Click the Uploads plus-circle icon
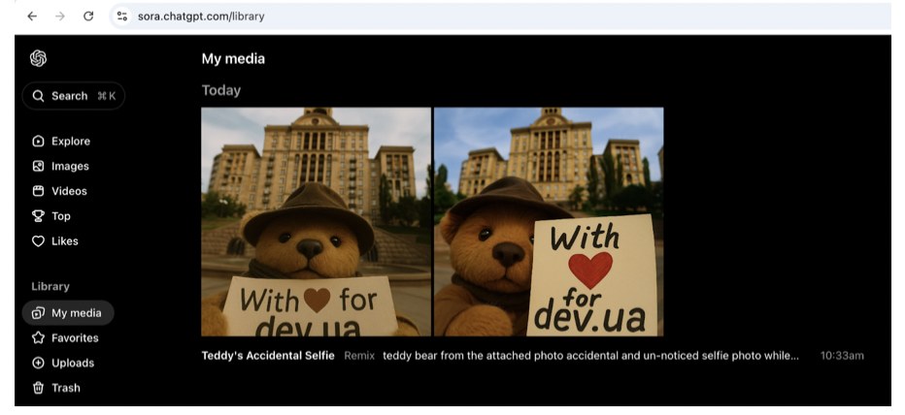The image size is (905, 415). (38, 363)
